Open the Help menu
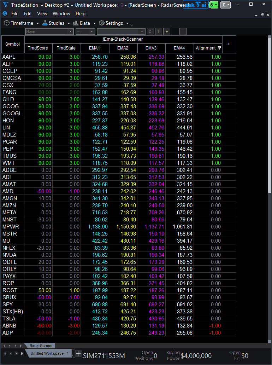The image size is (272, 365). (81, 13)
